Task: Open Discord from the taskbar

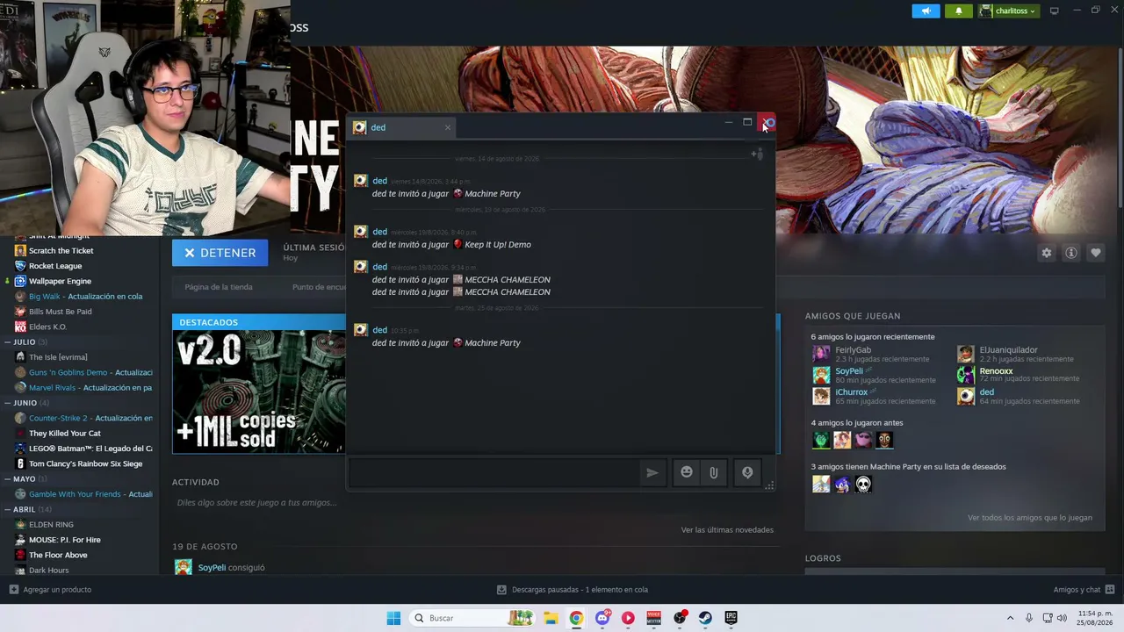Action: [x=602, y=618]
